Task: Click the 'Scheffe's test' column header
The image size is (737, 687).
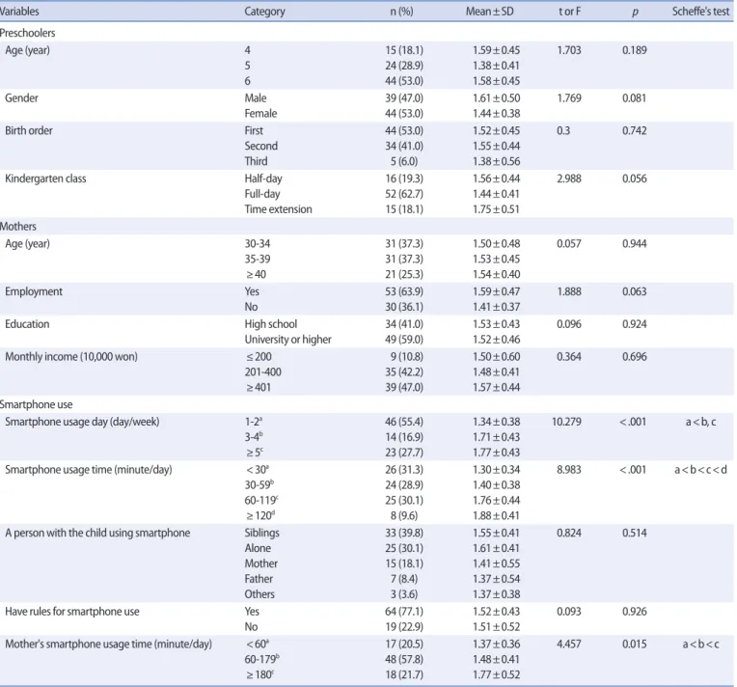Action: tap(700, 12)
